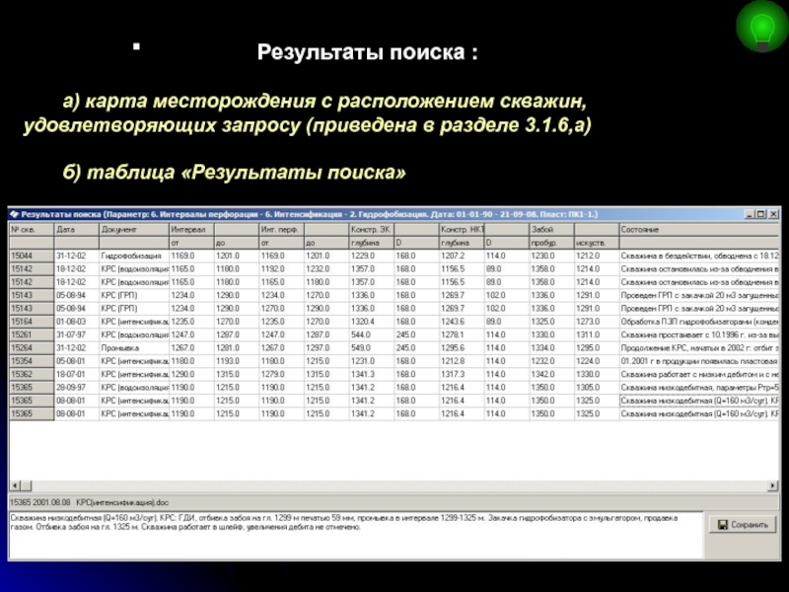Screen dimensions: 789x592
Task: Click the Промывка document cell
Action: 133,348
